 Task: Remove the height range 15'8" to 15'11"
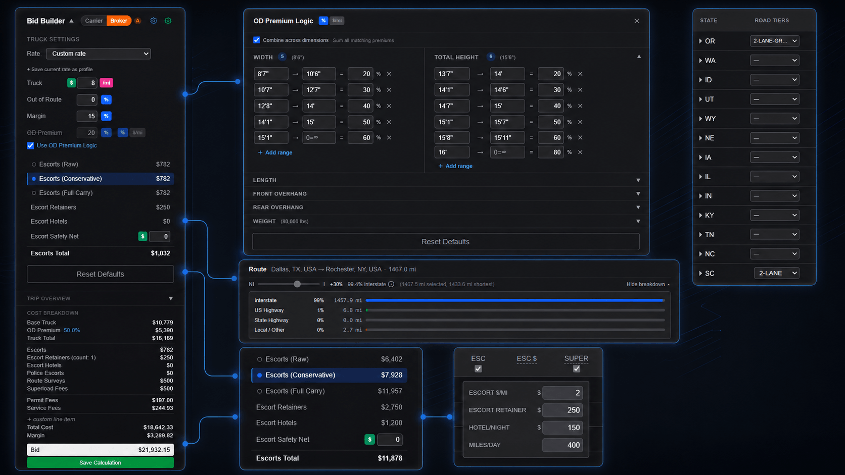(x=580, y=137)
